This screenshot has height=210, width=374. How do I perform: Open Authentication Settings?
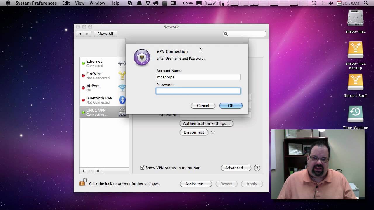pyautogui.click(x=206, y=123)
